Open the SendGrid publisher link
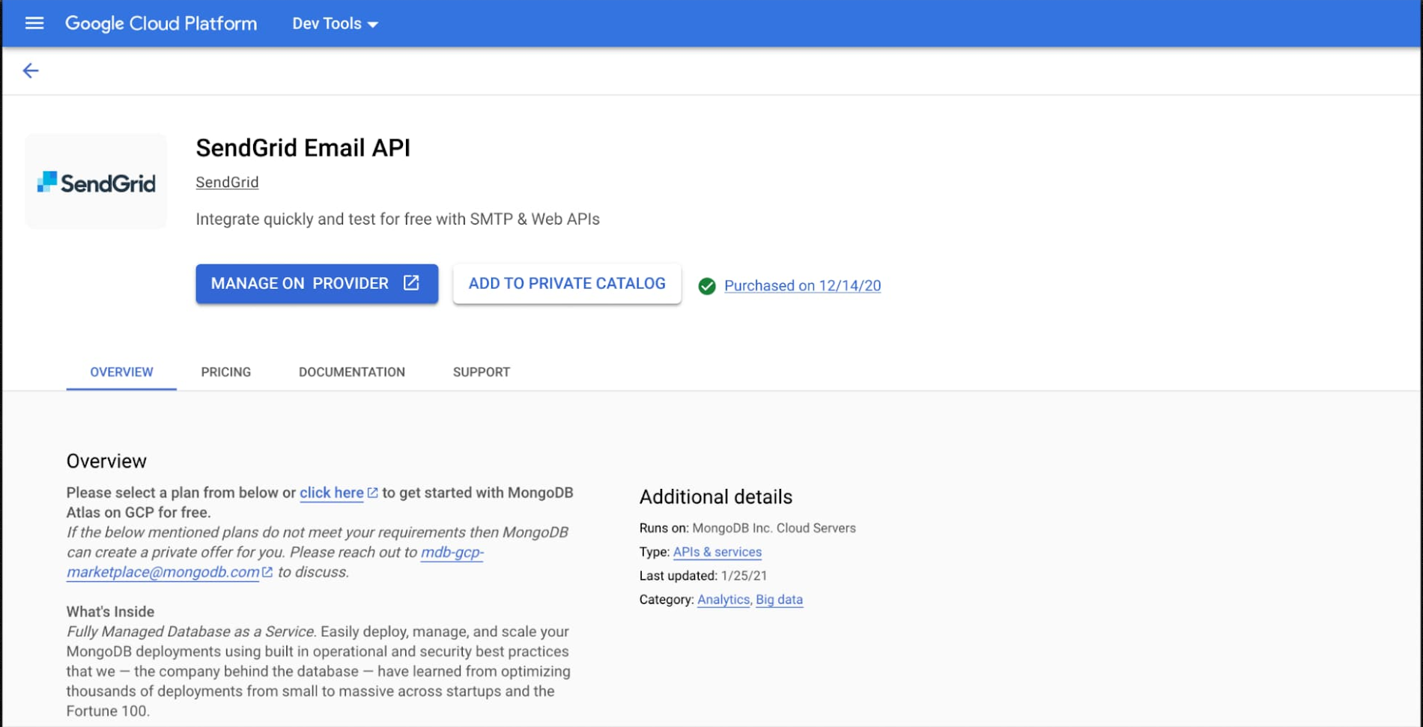Screen dimensions: 1423x727 click(x=227, y=182)
